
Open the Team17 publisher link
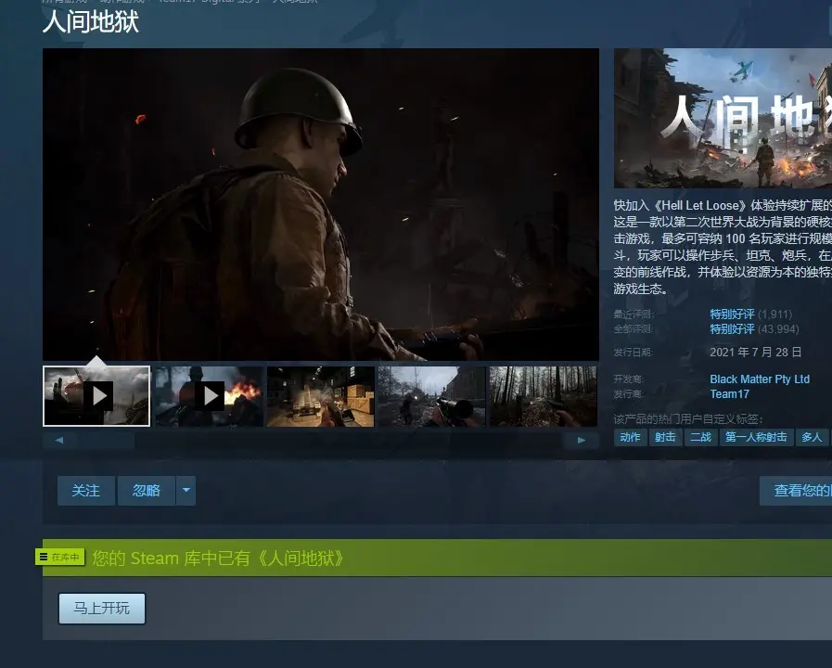click(x=729, y=394)
